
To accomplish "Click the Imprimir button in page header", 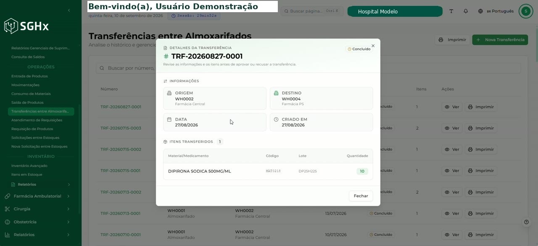I will pyautogui.click(x=452, y=40).
